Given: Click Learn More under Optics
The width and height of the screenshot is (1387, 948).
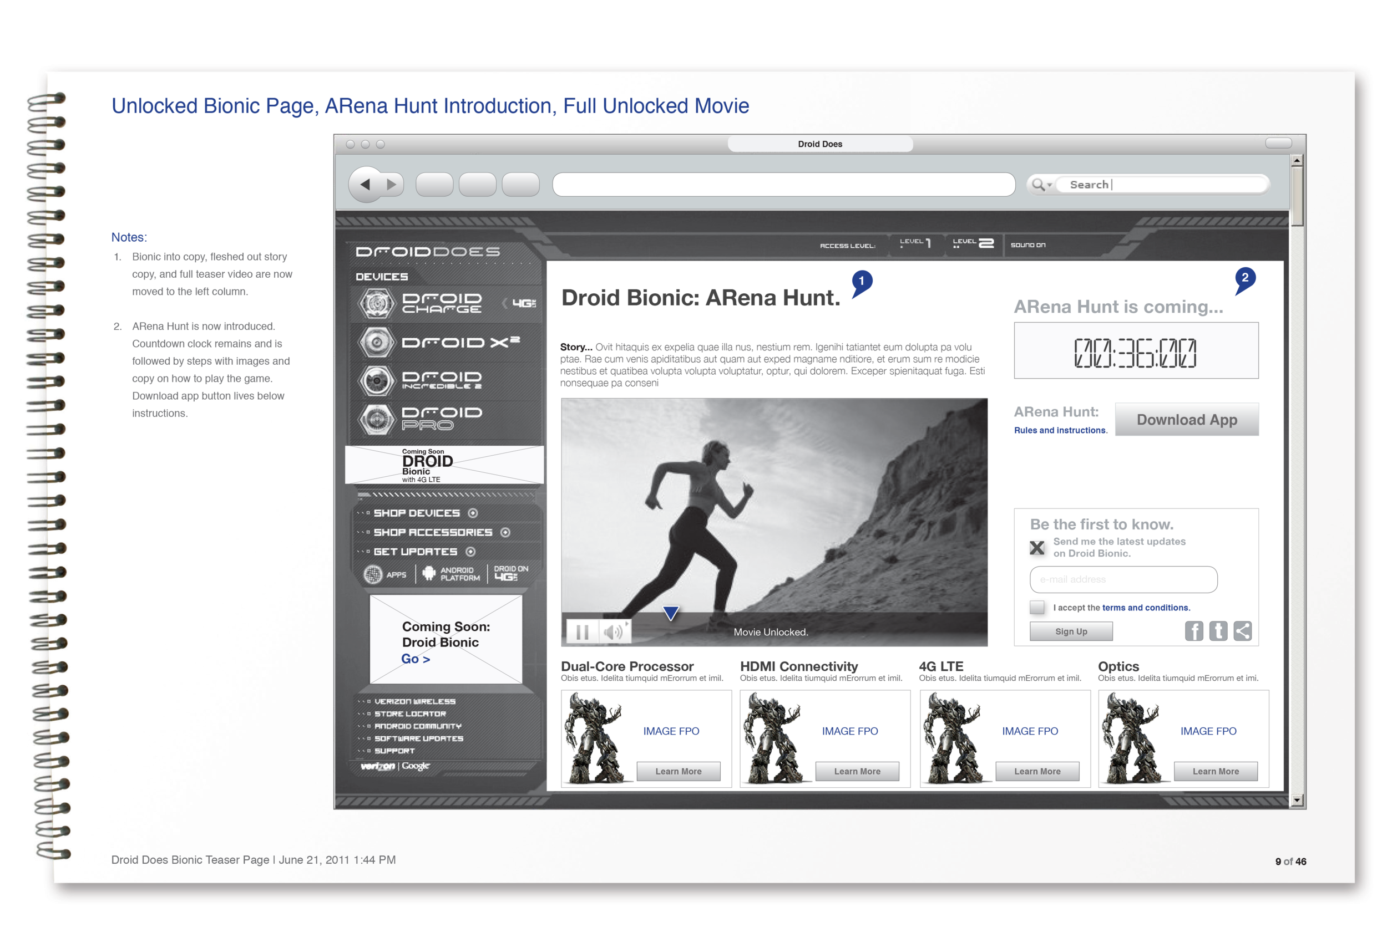Looking at the screenshot, I should tap(1216, 772).
